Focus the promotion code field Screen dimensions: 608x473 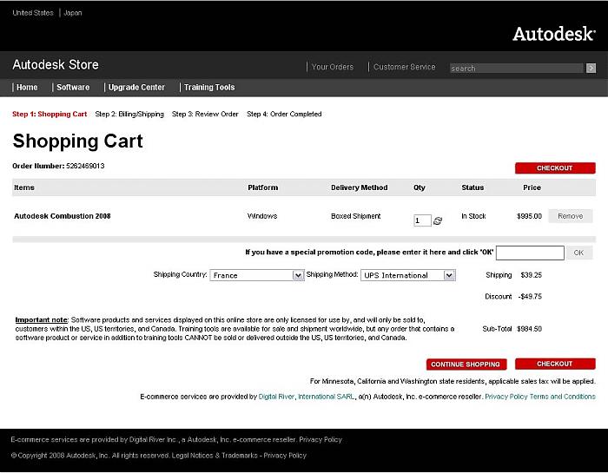point(530,253)
